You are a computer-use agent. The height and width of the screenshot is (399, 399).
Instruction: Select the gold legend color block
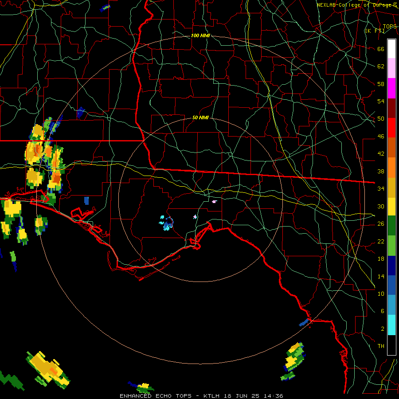click(x=391, y=187)
